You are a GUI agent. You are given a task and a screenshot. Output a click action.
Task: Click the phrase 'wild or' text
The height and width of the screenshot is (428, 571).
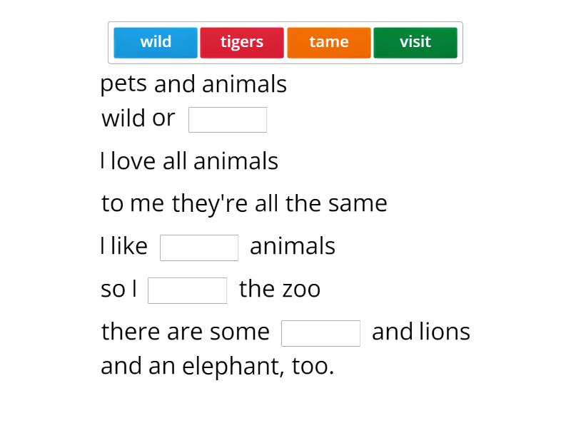137,118
